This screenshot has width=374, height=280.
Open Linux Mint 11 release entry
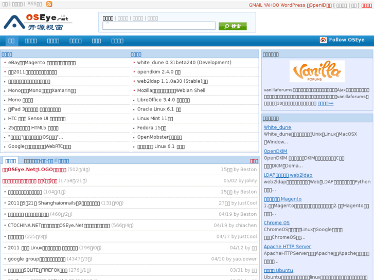155,119
